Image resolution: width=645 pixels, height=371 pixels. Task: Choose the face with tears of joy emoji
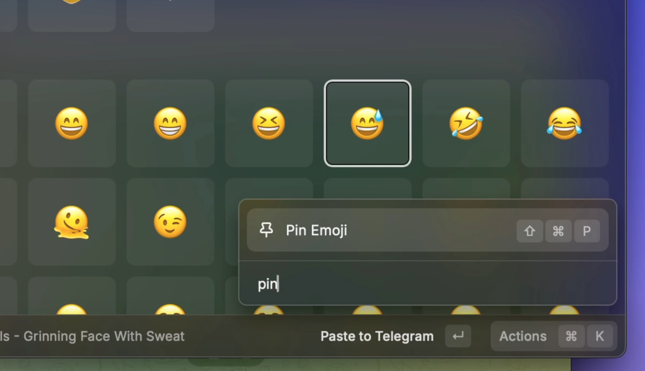(564, 123)
